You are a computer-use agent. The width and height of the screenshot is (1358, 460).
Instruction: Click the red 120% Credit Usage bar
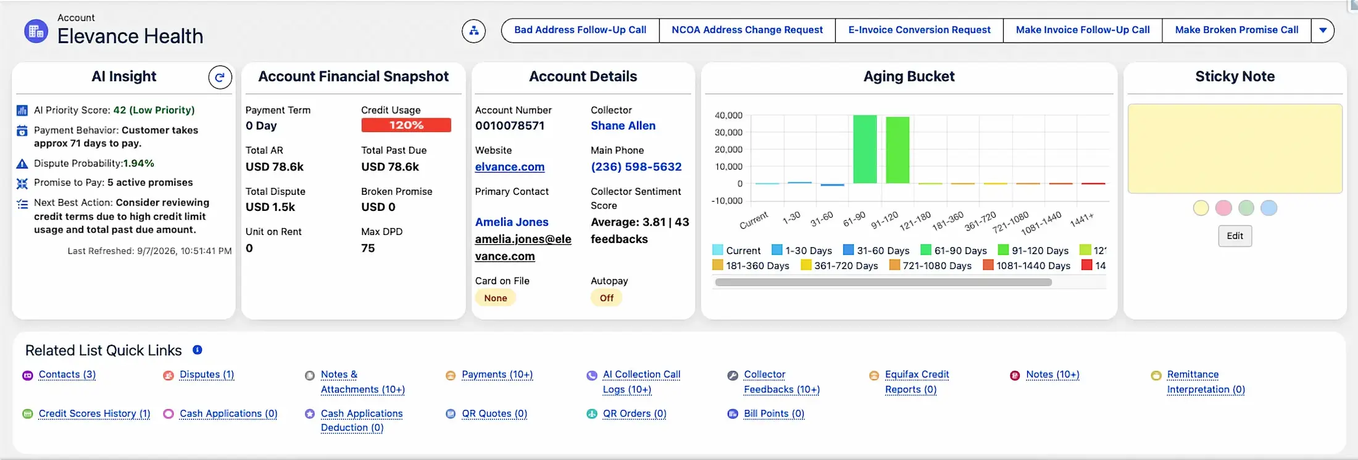coord(406,125)
